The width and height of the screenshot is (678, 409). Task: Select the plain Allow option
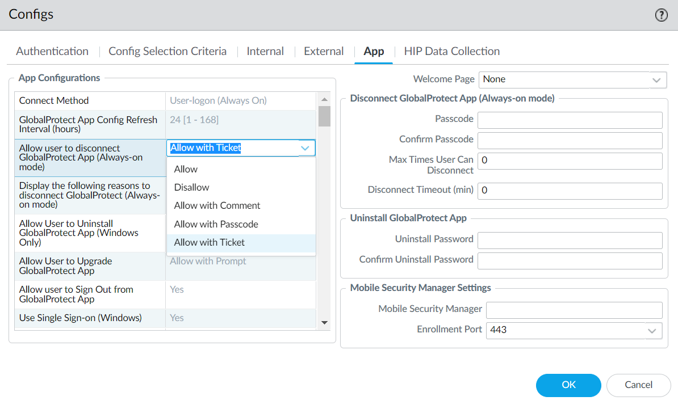[x=186, y=169]
